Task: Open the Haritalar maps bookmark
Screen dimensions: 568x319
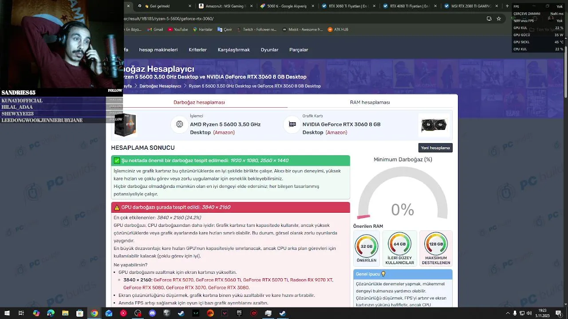Action: (x=202, y=30)
